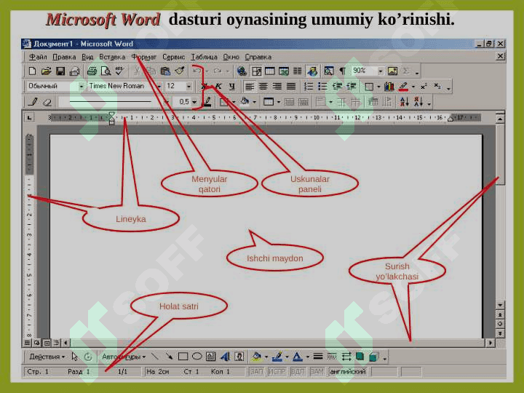
Task: Draw a rectangle with the Rectangle tool
Action: pyautogui.click(x=183, y=357)
